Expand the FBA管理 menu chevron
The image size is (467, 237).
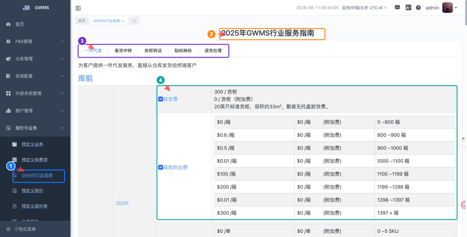(62, 42)
